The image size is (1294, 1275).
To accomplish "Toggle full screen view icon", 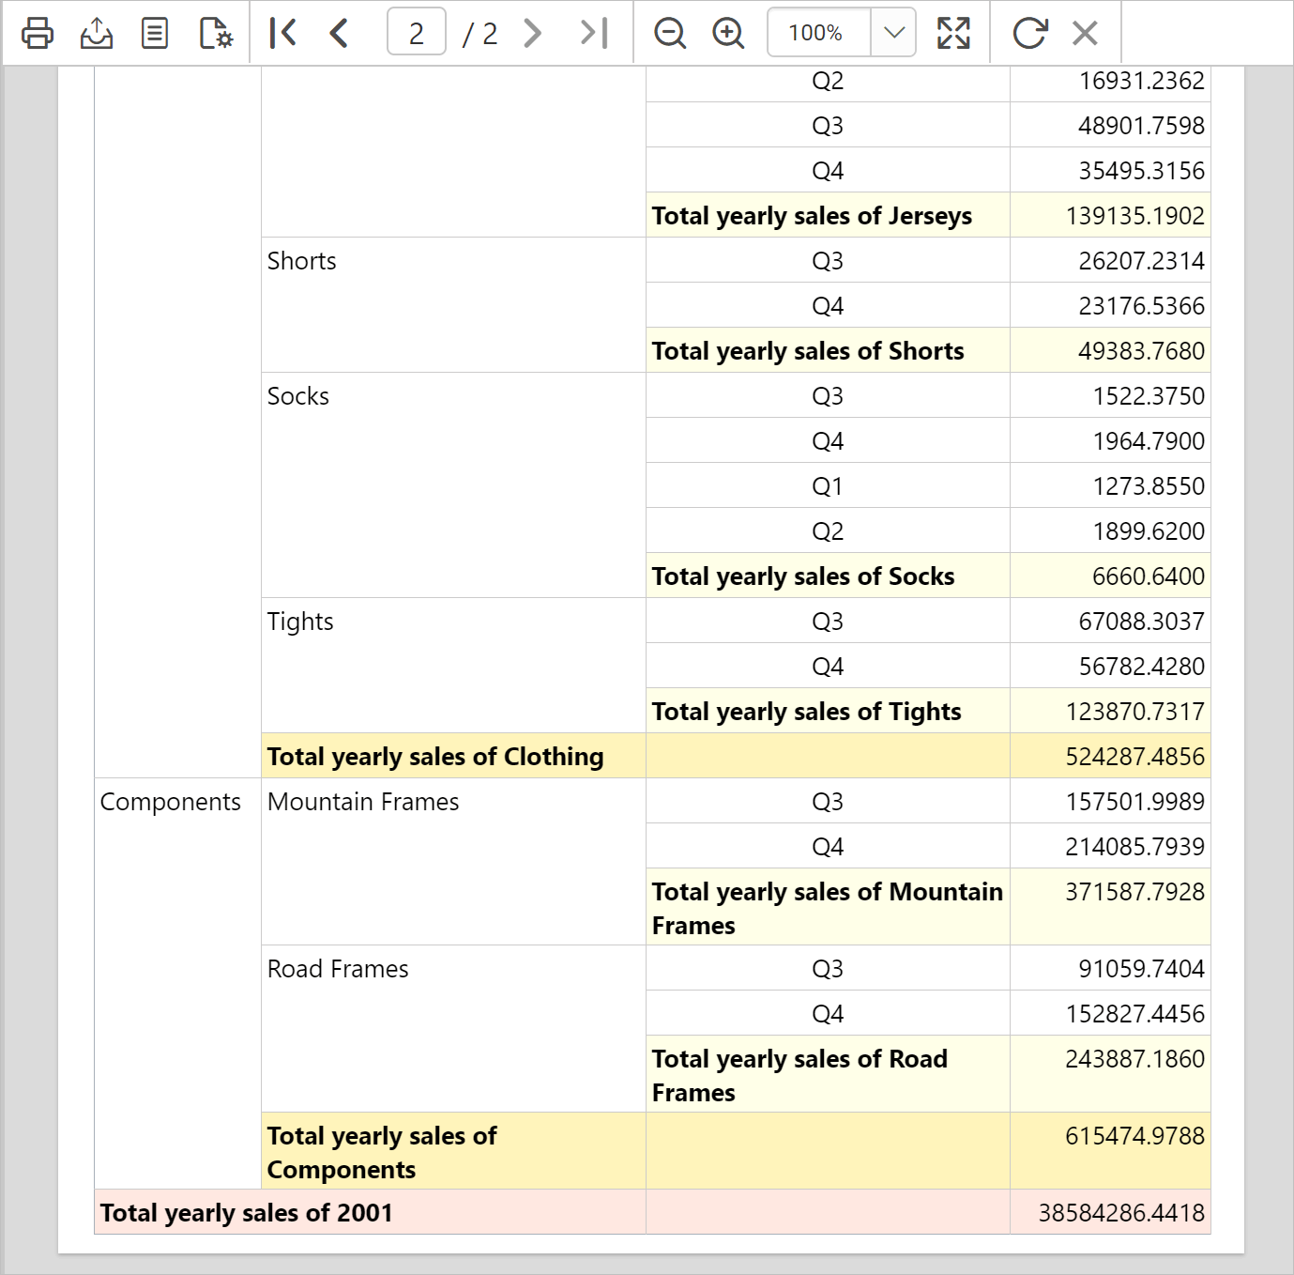I will coord(953,33).
